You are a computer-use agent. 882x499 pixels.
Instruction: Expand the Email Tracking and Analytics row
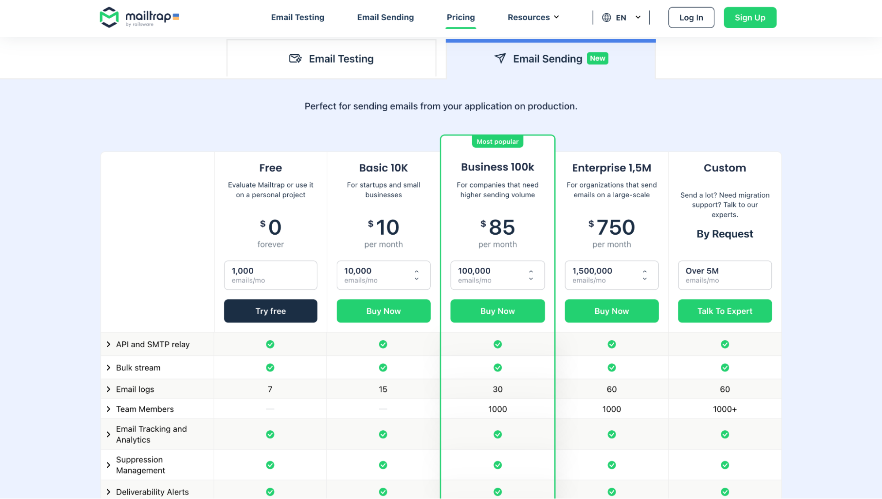pos(109,435)
